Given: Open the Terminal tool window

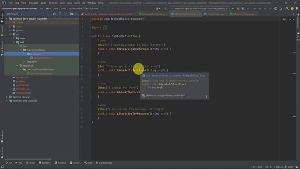Looking at the screenshot, I should [x=60, y=163].
